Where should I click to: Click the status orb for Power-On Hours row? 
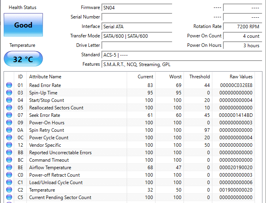[9, 122]
